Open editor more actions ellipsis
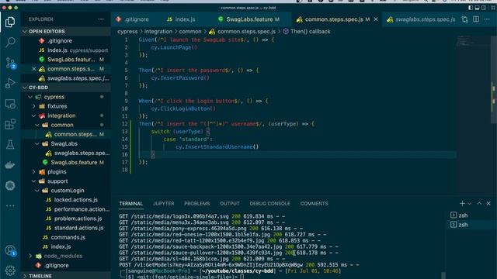 [487, 19]
